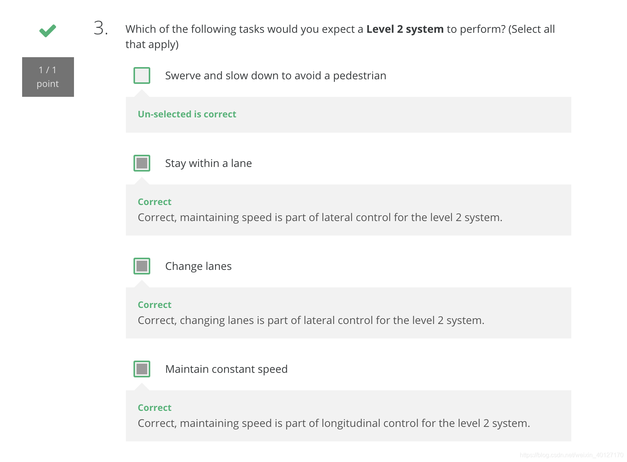Select the Stay within a lane label
This screenshot has width=627, height=462.
coord(209,163)
